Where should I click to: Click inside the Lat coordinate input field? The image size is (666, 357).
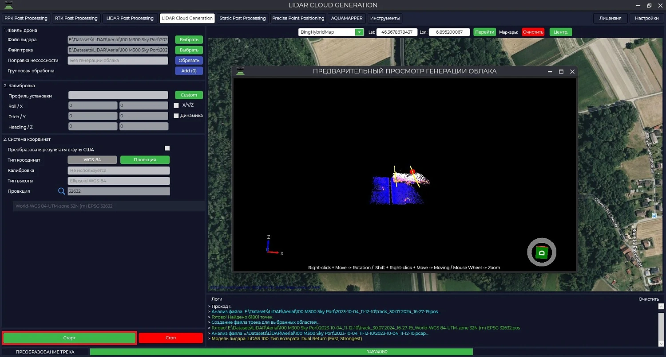(x=396, y=32)
